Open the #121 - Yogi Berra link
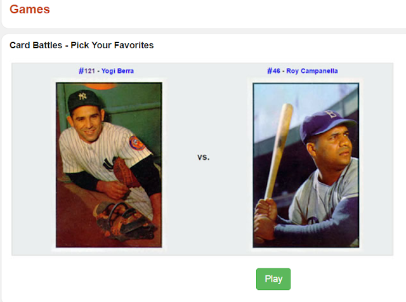Viewport: 406px width, 302px height. [106, 71]
